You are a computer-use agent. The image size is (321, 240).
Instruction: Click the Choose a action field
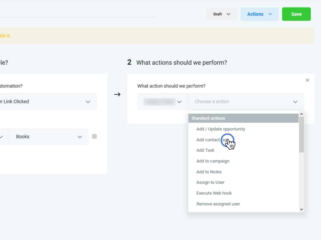246,102
